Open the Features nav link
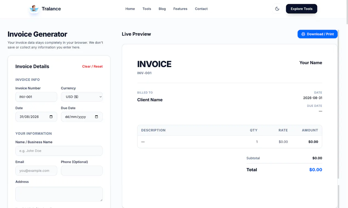 (180, 9)
